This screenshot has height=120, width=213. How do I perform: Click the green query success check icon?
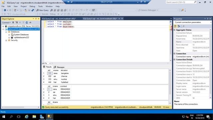[43, 107]
